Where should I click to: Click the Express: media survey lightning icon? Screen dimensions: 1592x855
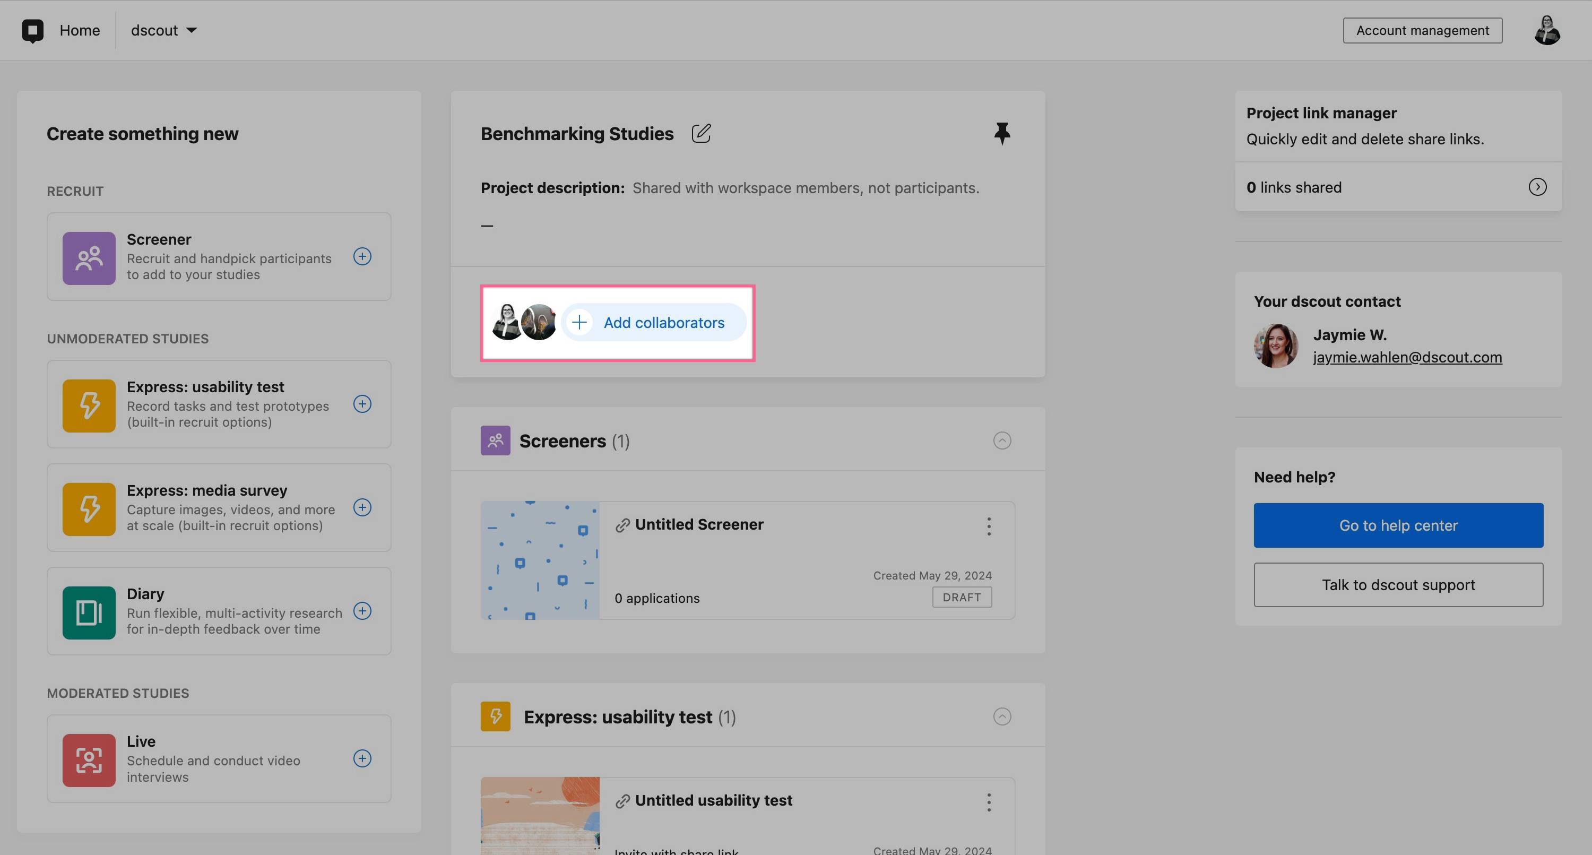89,509
